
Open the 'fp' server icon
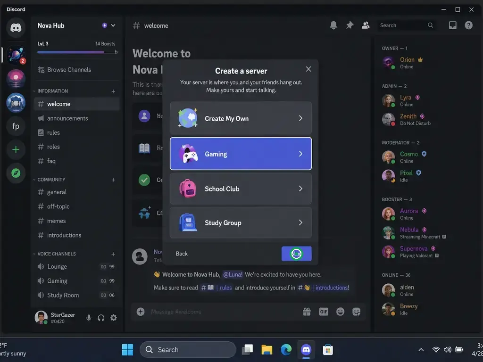(16, 126)
